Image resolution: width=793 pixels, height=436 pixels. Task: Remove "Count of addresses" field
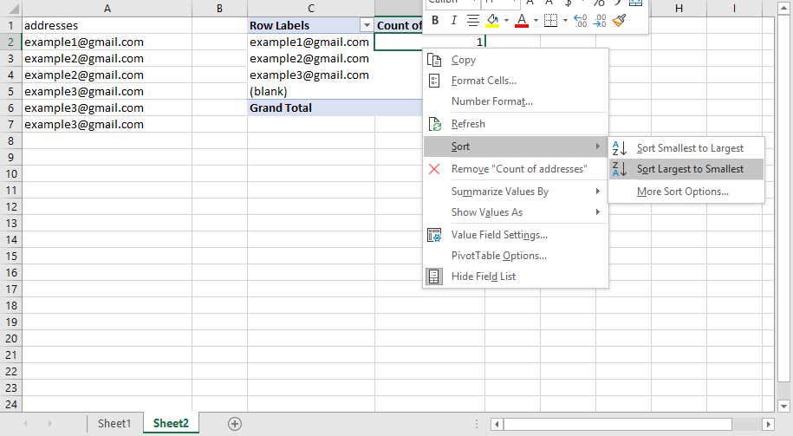click(x=516, y=169)
